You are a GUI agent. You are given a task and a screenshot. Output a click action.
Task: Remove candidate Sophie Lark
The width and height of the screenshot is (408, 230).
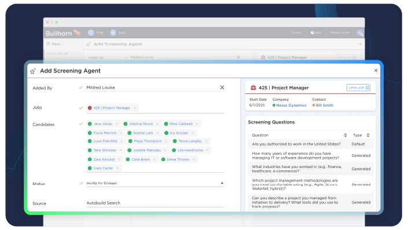157,133
